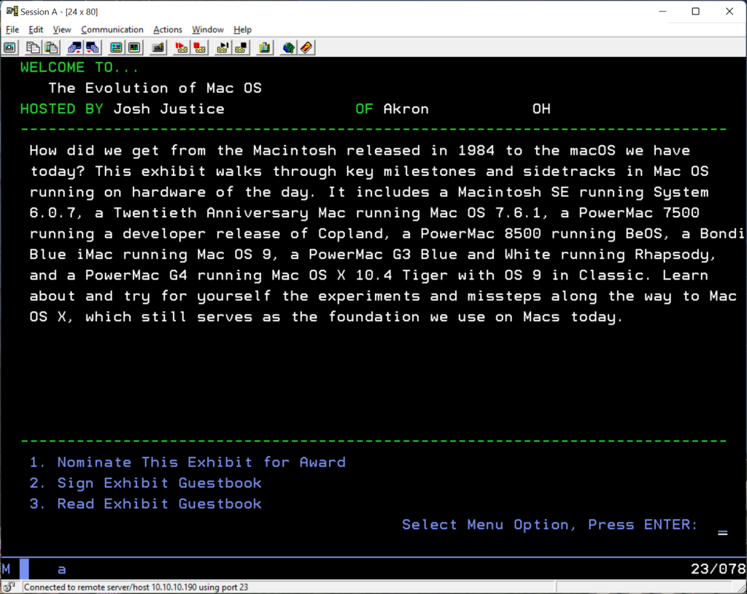Image resolution: width=747 pixels, height=594 pixels.
Task: Open the Keyboard Remap toolbar icon
Action: pyautogui.click(x=158, y=47)
